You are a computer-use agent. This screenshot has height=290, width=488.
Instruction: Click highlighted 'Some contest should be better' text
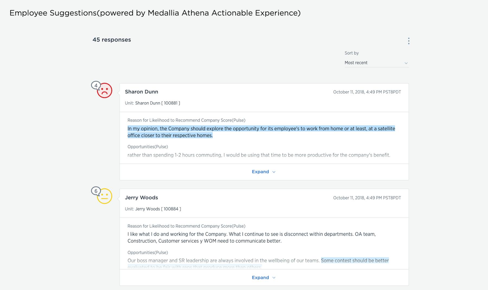[355, 260]
